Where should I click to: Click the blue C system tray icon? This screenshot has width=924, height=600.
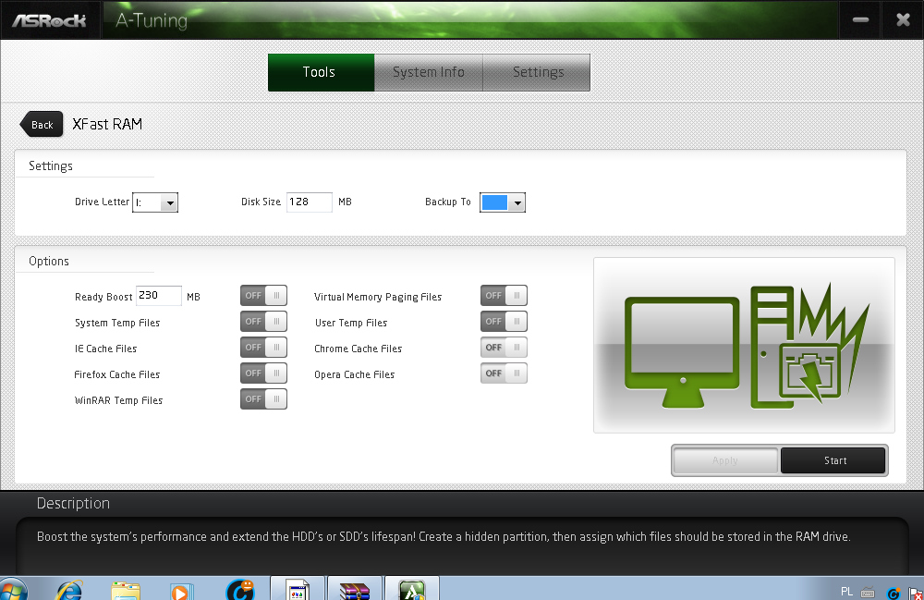click(x=894, y=593)
